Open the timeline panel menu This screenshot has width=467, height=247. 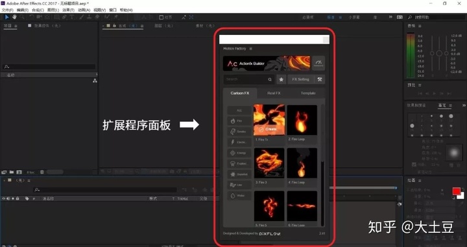pyautogui.click(x=29, y=181)
